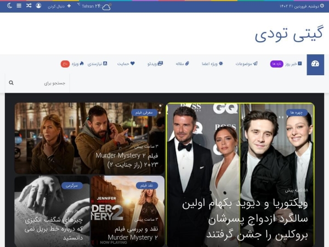Image resolution: width=329 pixels, height=247 pixels.
Task: Open the hamburger sidebar menu icon
Action: (x=19, y=5)
